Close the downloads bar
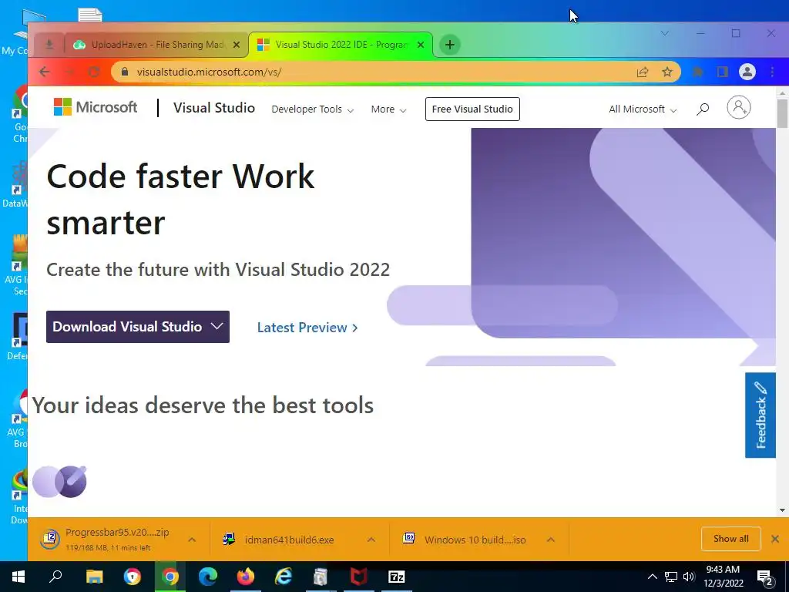The height and width of the screenshot is (592, 789). [775, 539]
